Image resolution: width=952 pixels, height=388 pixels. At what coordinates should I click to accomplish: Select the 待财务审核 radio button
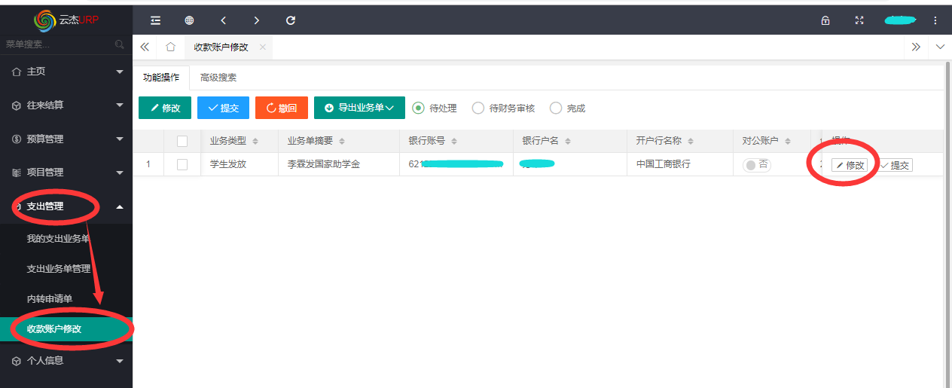(x=478, y=108)
